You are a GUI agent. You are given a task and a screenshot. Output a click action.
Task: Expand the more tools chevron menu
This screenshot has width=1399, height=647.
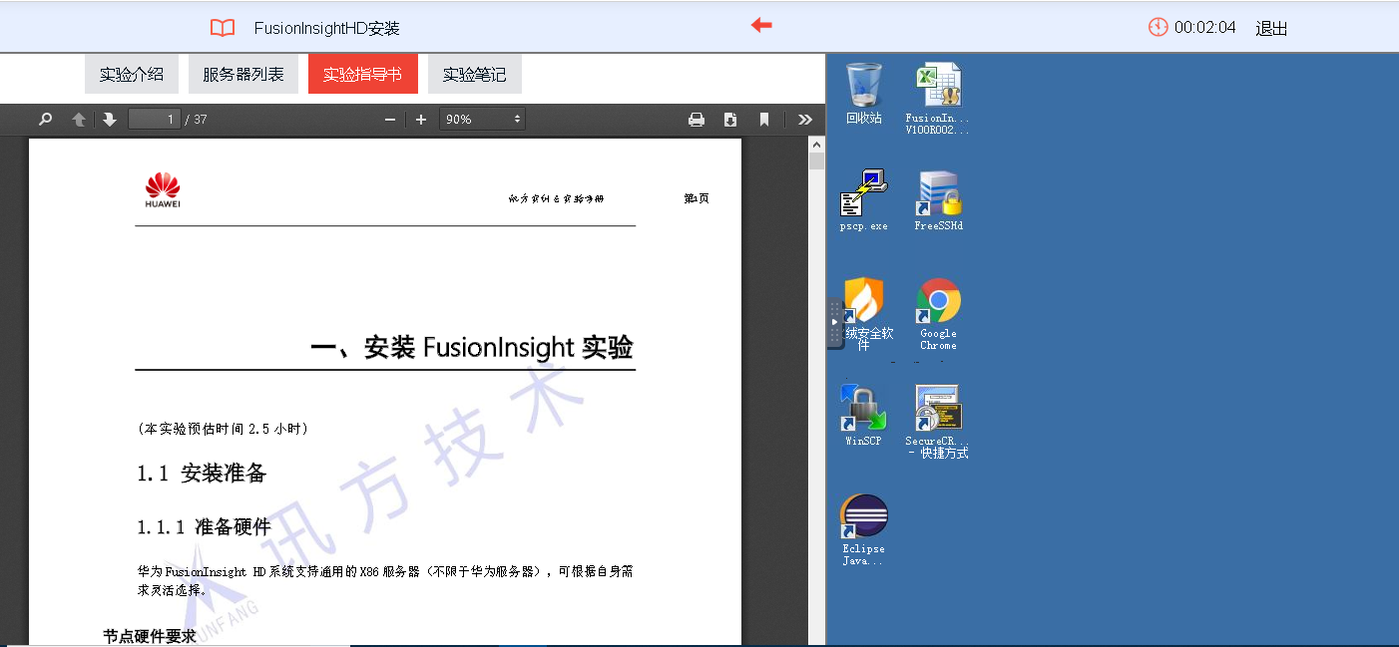805,119
